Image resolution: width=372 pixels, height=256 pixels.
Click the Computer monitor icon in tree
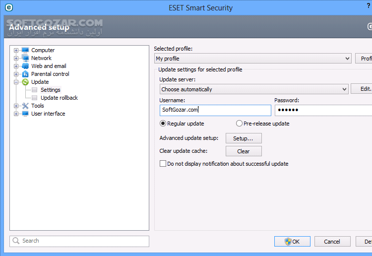(x=25, y=50)
